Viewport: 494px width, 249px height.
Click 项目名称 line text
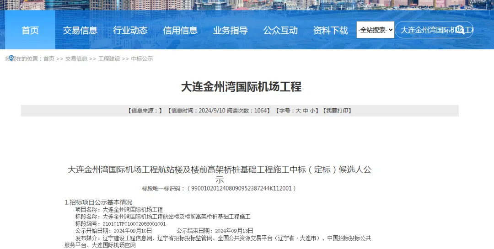tap(119, 209)
